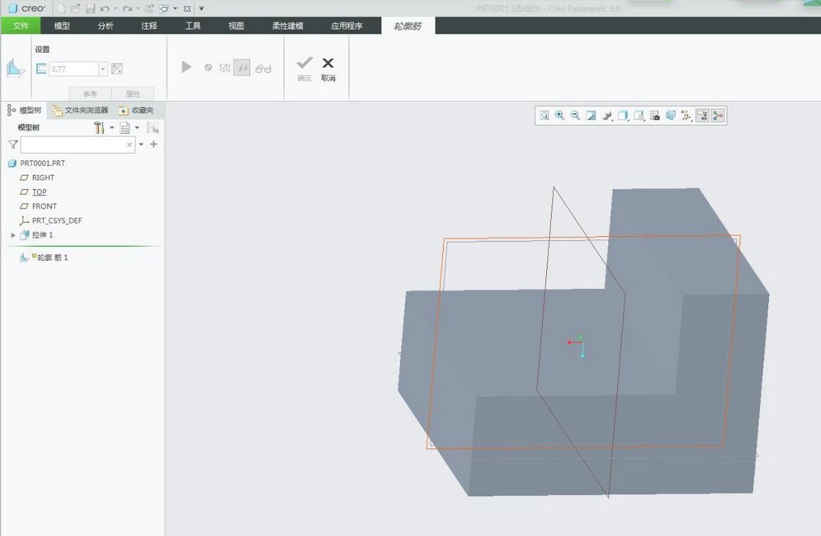The image size is (821, 536).
Task: Open the 文件 menu
Action: pos(21,26)
